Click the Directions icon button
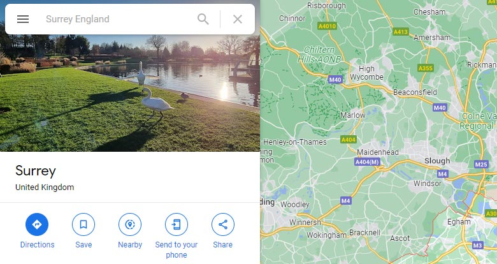This screenshot has height=264, width=497. click(x=37, y=224)
